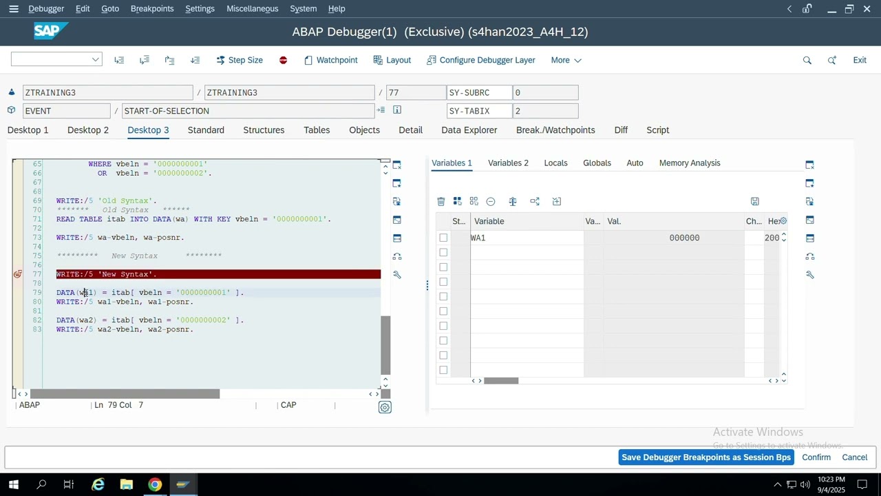Click the stepper arrows next to 200
The height and width of the screenshot is (496, 881).
click(x=783, y=238)
